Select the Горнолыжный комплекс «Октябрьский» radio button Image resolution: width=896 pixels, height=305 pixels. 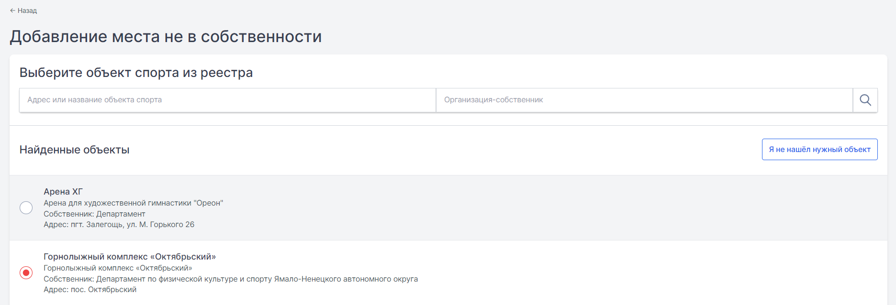coord(26,273)
